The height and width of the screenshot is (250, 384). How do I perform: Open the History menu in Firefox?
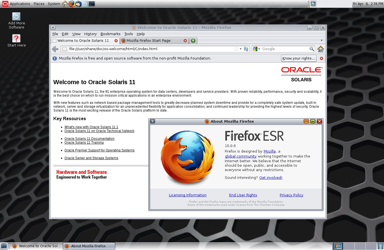90,34
